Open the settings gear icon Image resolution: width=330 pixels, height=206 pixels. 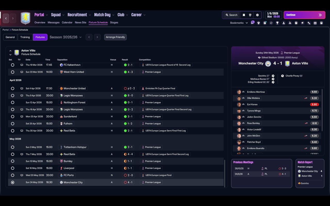point(257,15)
